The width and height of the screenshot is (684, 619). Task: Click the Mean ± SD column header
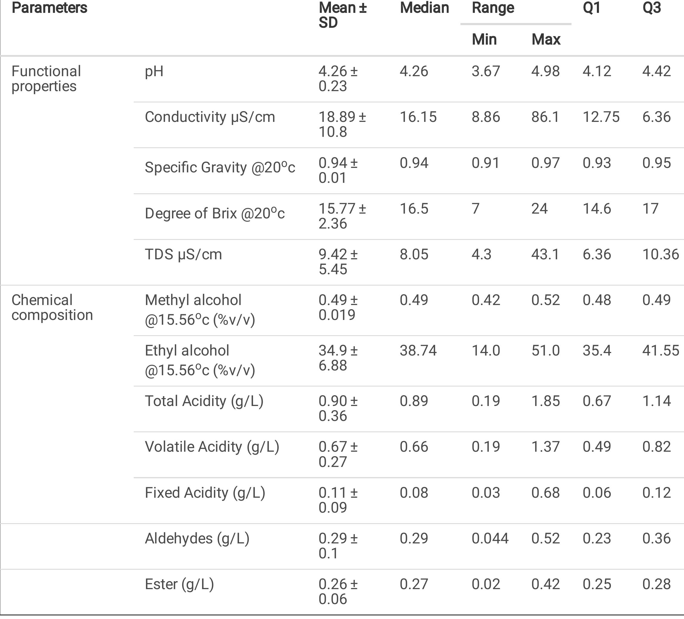[x=342, y=15]
